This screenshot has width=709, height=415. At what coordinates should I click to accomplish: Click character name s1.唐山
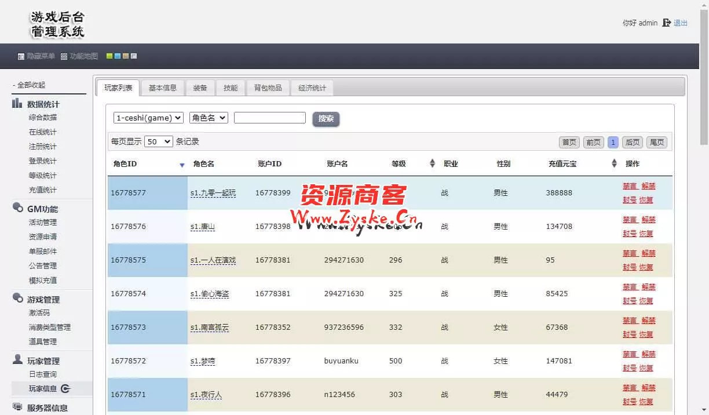tap(203, 227)
